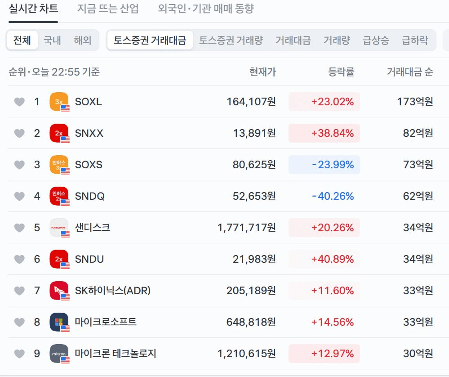The width and height of the screenshot is (449, 377).
Task: Toggle favorite heart for 마이크론 테크놀로지
Action: click(x=19, y=354)
